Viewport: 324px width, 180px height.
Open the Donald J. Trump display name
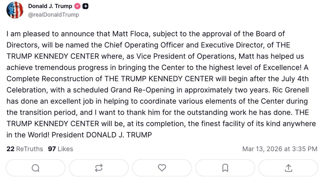(x=50, y=6)
